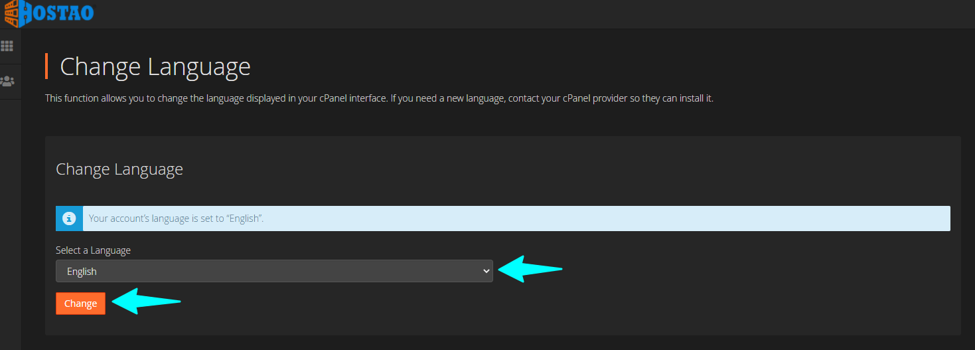Click the large Change Language page title
Screen dimensions: 975x350
155,67
